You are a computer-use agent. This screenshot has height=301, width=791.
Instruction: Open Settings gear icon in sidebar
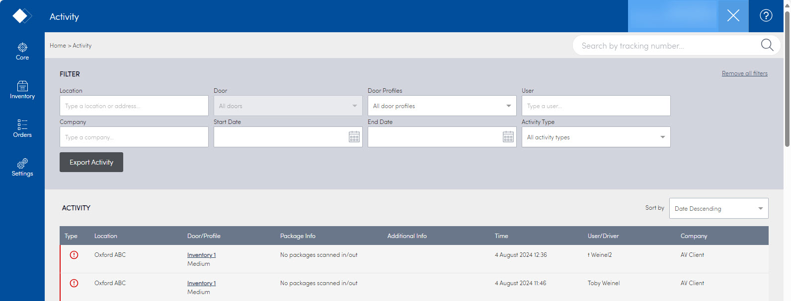tap(22, 167)
